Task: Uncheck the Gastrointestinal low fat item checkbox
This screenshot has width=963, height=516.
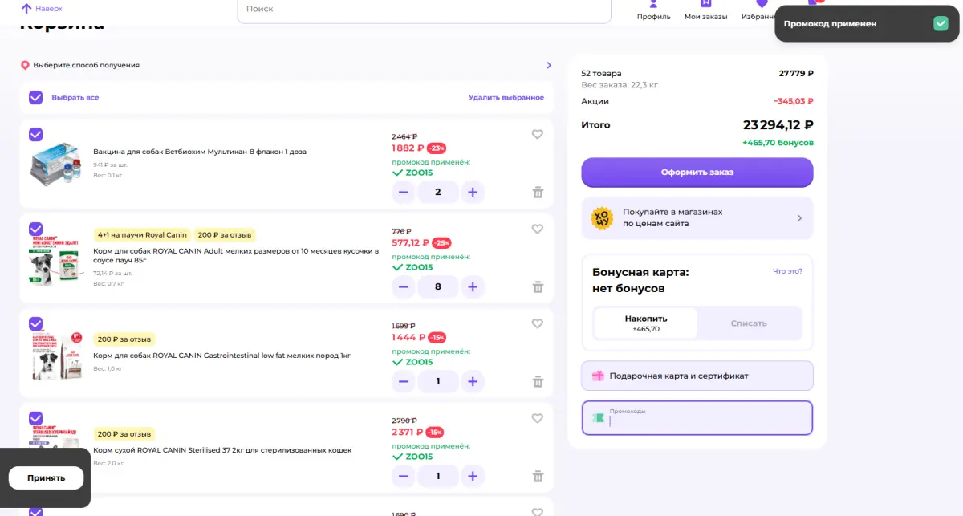Action: tap(35, 323)
